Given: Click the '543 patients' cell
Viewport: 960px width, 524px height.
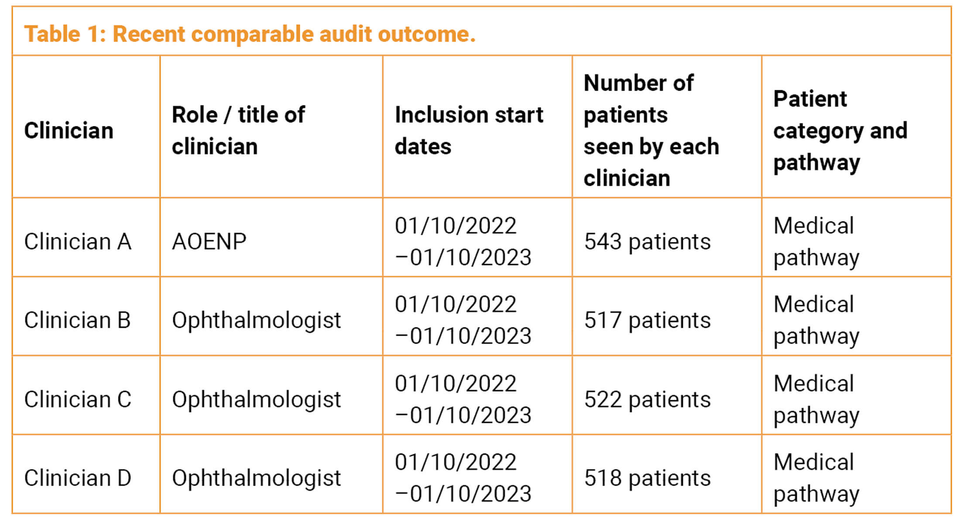Looking at the screenshot, I should tap(647, 242).
